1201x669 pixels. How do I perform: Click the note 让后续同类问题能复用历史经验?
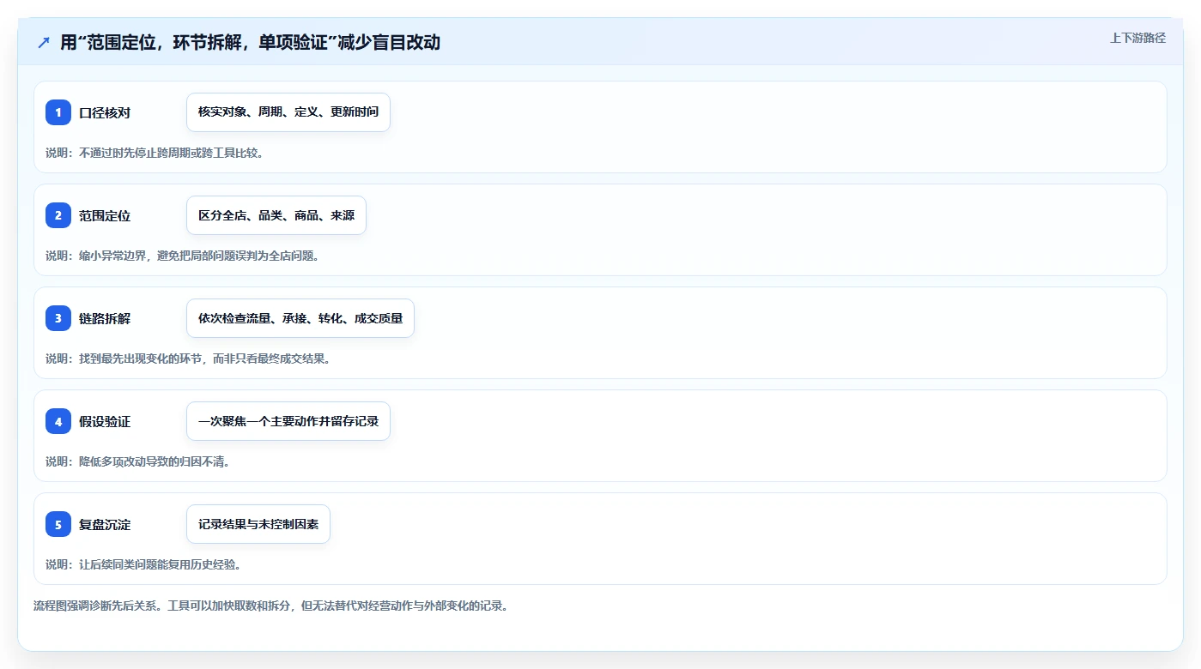[143, 564]
